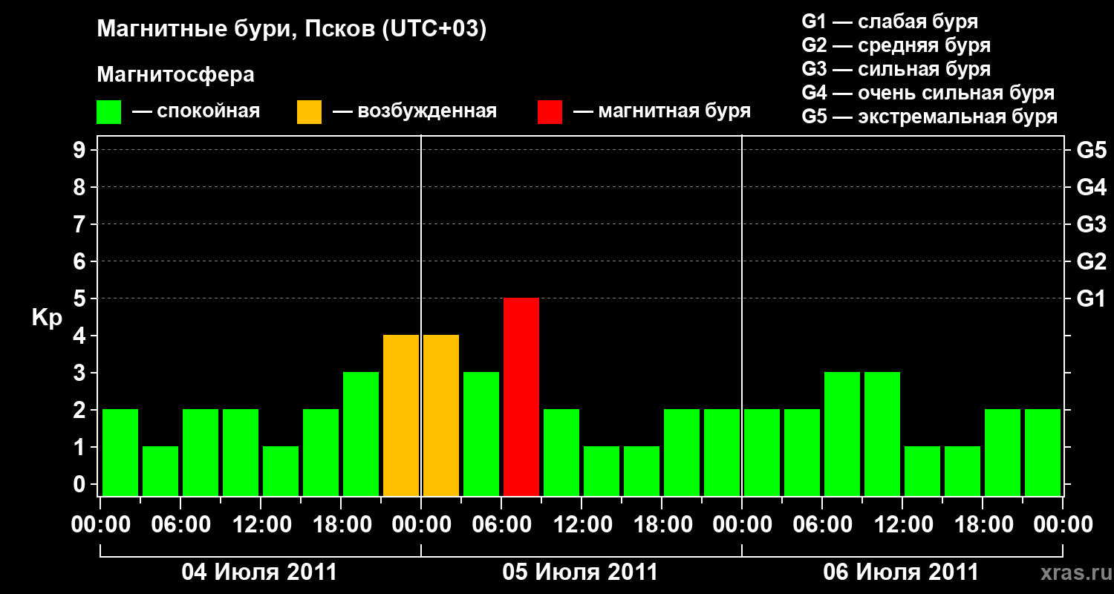Click the «18:00» label above 05 Июля 2011
Image resolution: width=1114 pixels, height=594 pixels.
click(662, 525)
